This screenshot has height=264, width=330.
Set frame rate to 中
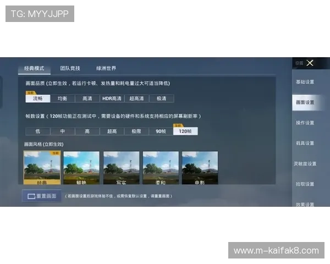tap(63, 131)
